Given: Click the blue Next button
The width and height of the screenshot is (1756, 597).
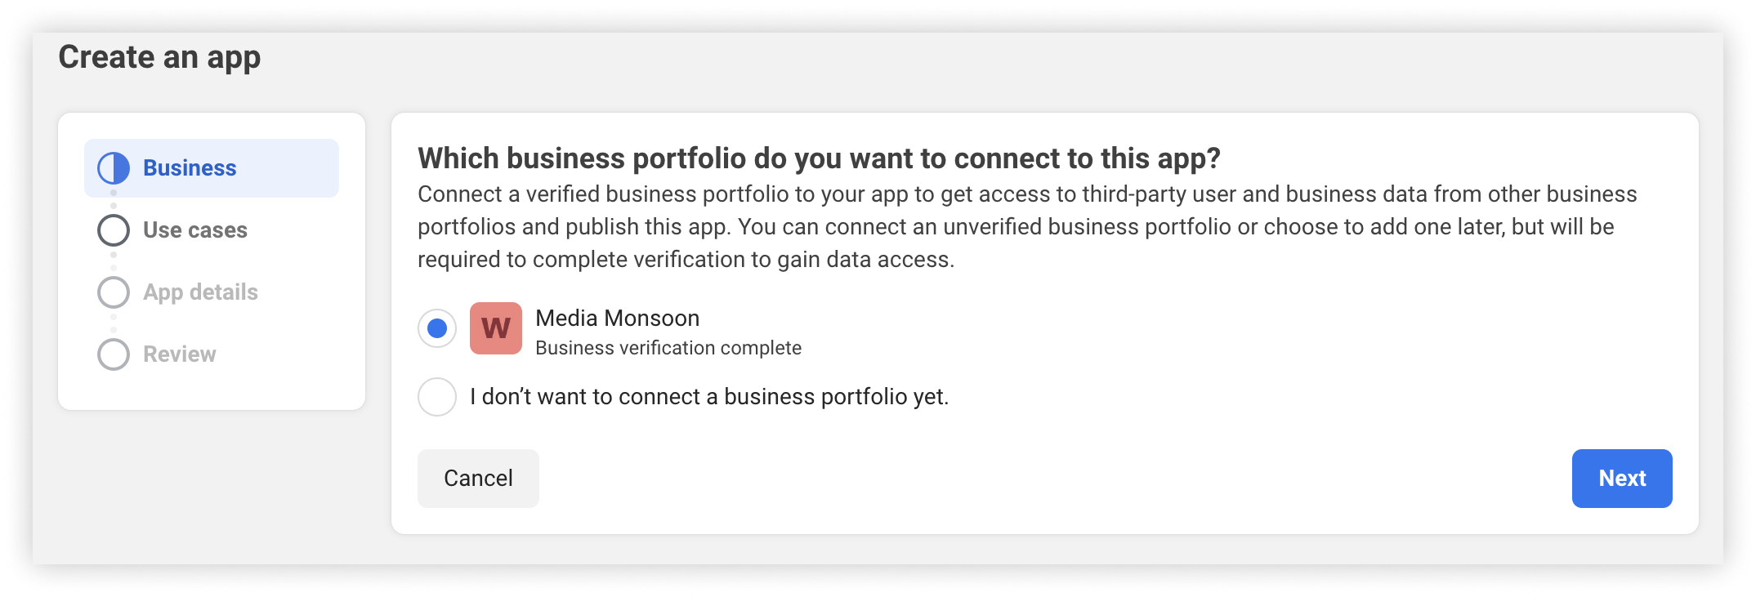Looking at the screenshot, I should coord(1621,479).
